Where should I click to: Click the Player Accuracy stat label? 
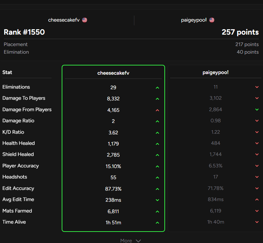tap(21, 166)
